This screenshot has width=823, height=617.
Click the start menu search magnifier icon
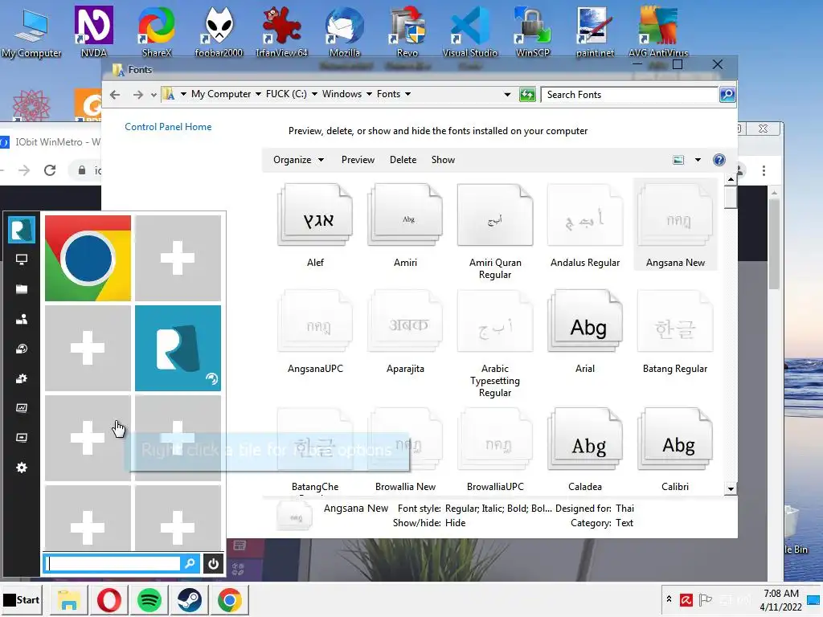[x=190, y=563]
